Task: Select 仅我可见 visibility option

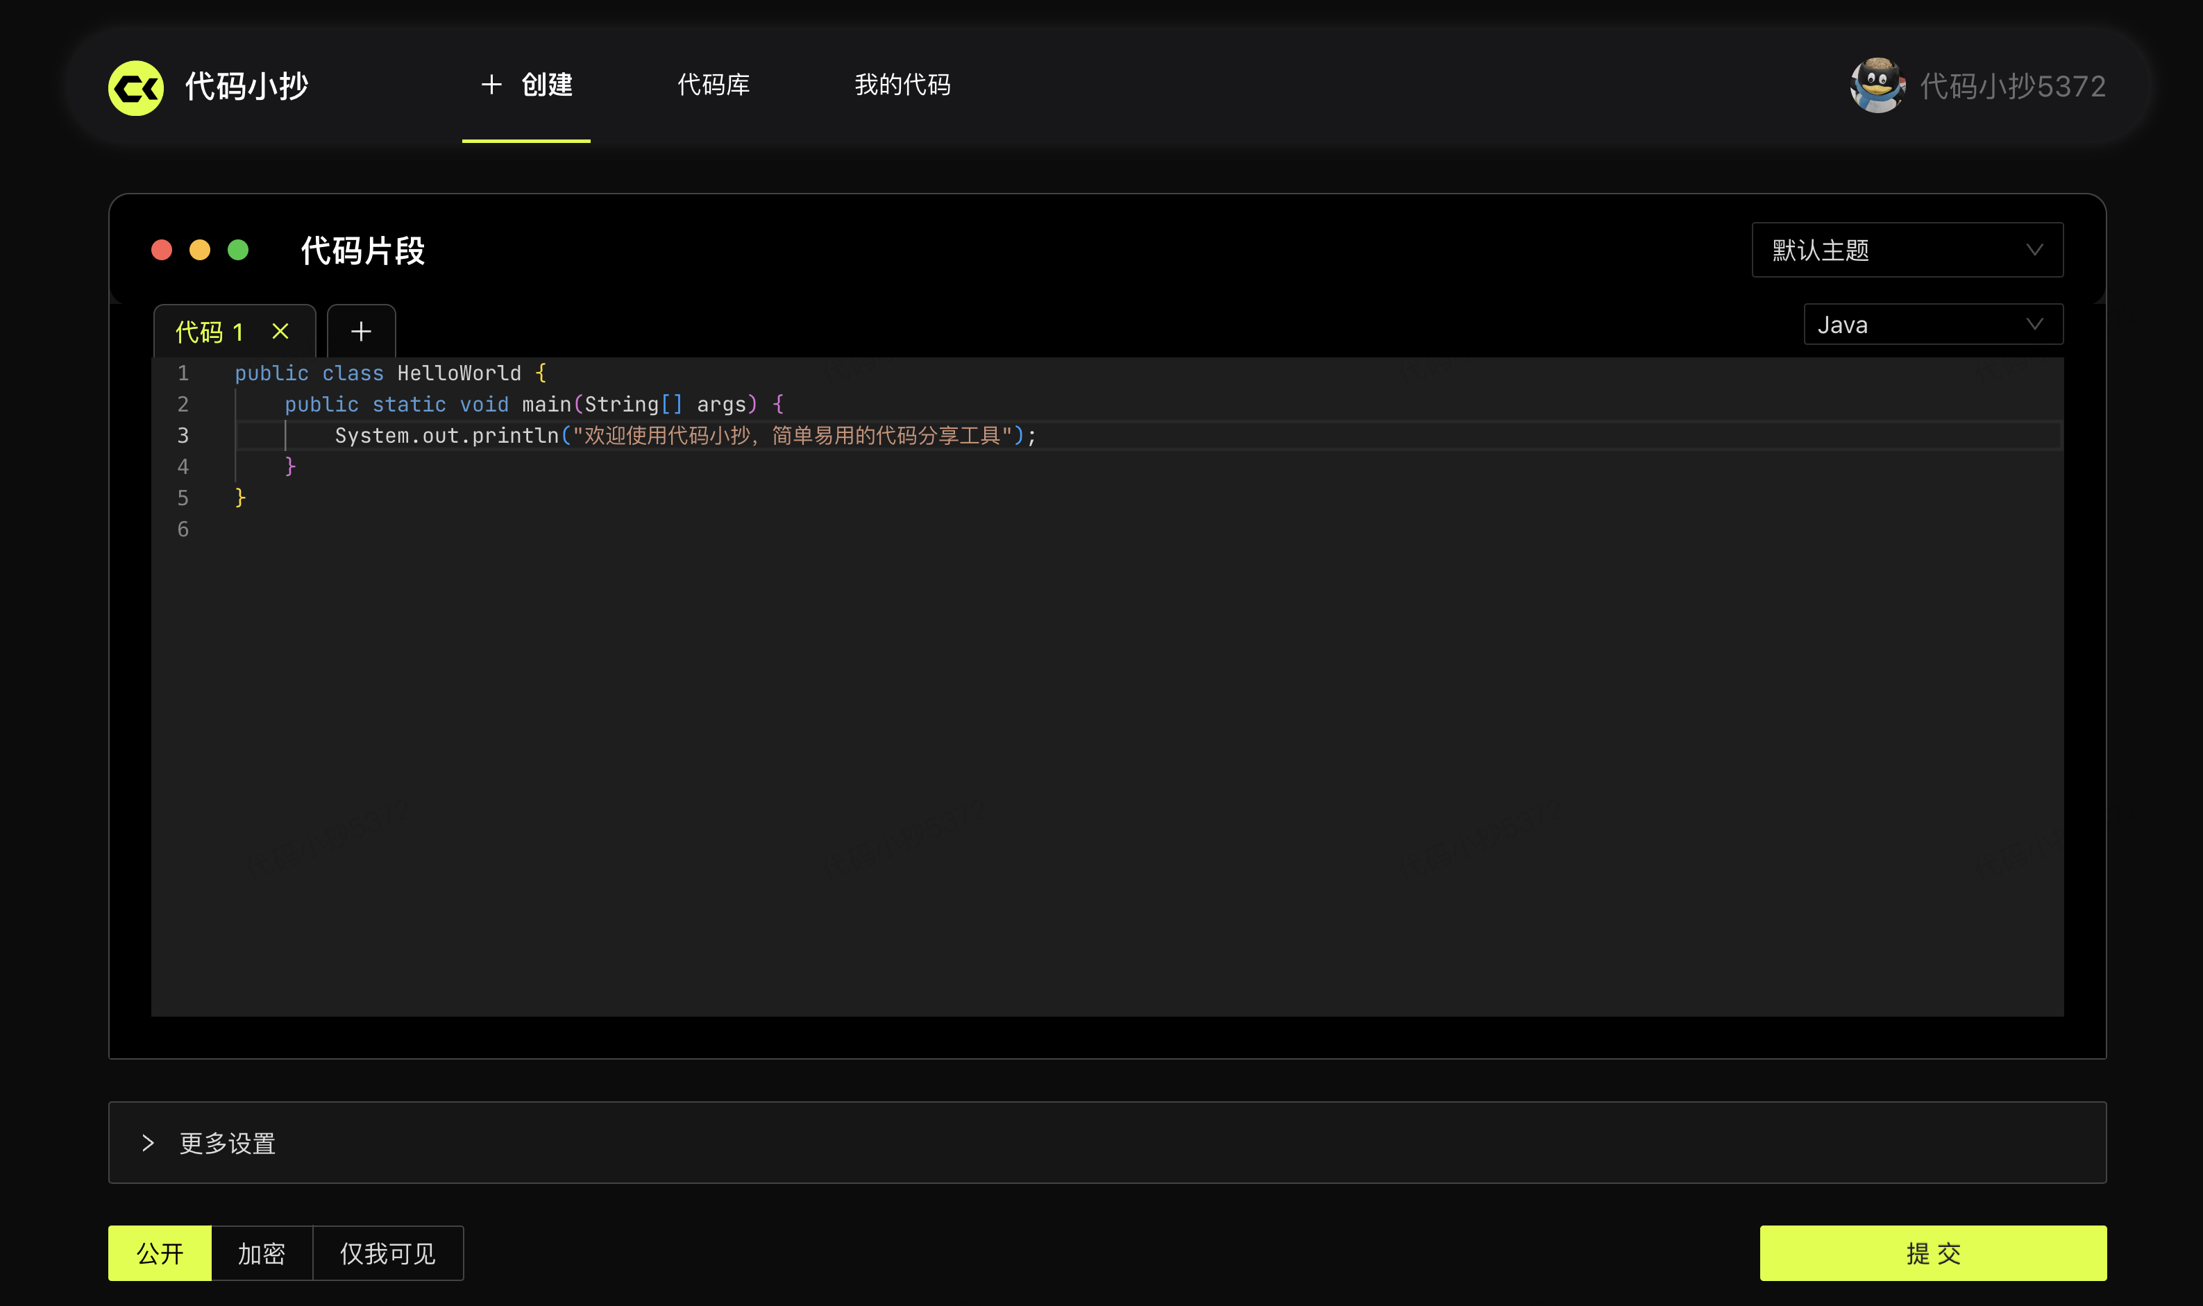Action: (387, 1253)
